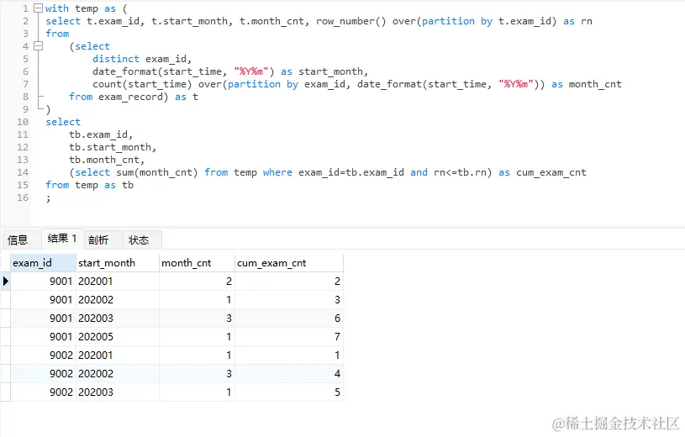Select the row header of the last row
685x437 pixels.
pyautogui.click(x=6, y=392)
